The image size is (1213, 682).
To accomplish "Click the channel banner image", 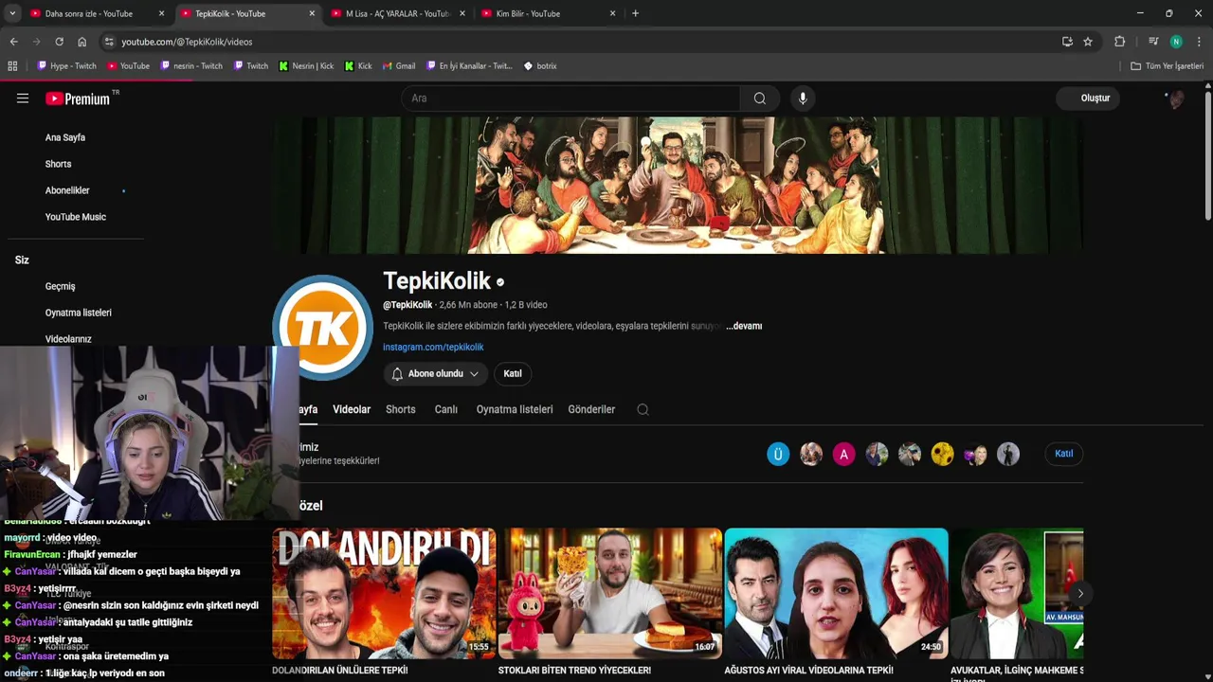I will coord(678,186).
